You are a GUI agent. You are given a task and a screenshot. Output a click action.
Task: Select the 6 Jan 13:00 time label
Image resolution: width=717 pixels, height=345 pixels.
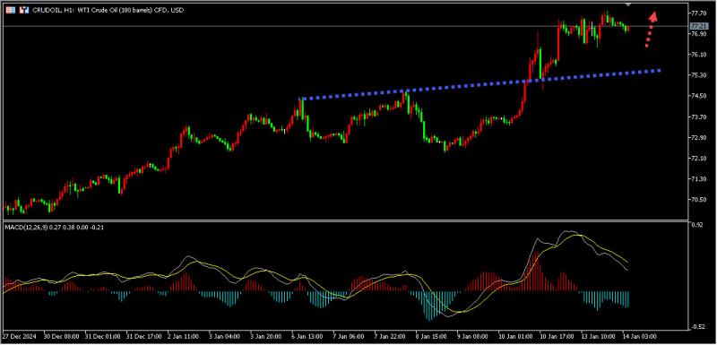pyautogui.click(x=307, y=336)
